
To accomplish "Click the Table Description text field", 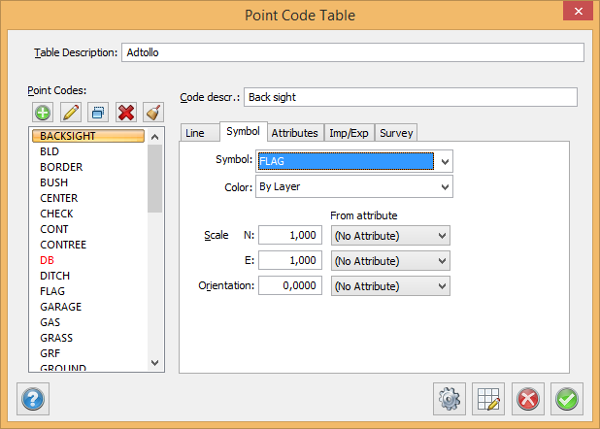I will click(x=353, y=52).
